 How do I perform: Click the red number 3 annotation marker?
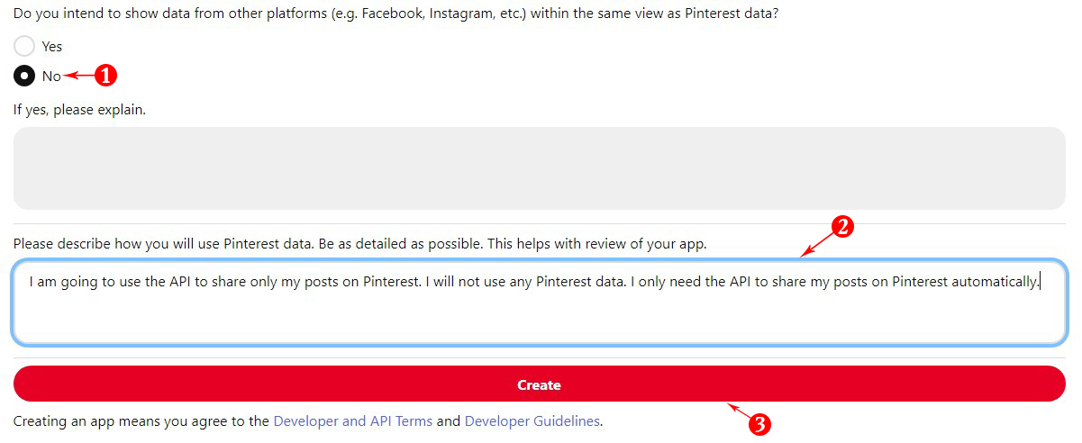click(x=760, y=425)
